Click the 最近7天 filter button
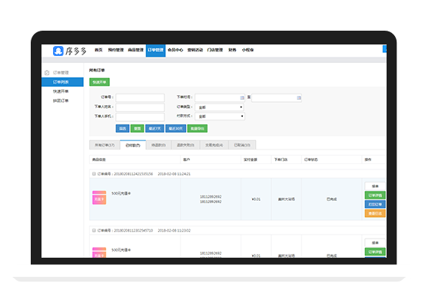The image size is (435, 306). click(154, 129)
